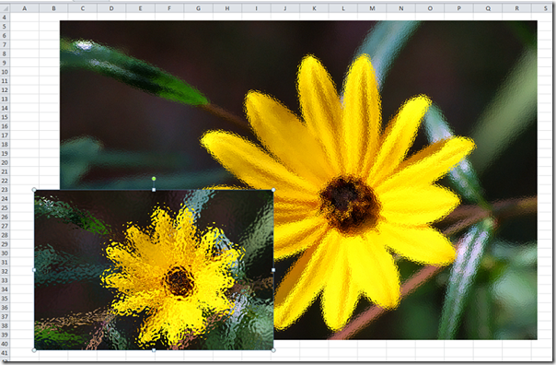Click cell B4 in the worksheet
This screenshot has width=556, height=365.
53,18
